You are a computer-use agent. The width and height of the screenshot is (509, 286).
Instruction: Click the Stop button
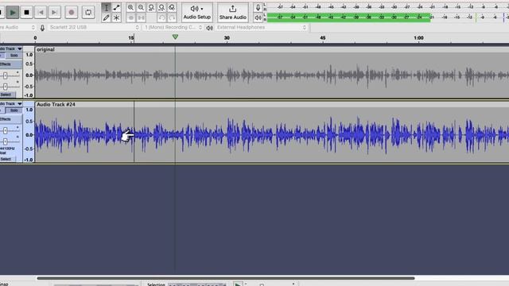click(x=26, y=13)
